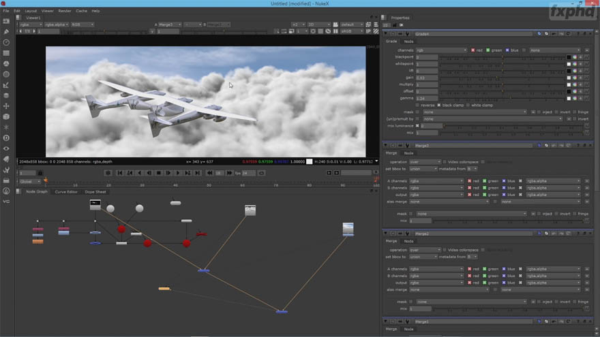Enable Video colorspace in Merge3

[445, 162]
